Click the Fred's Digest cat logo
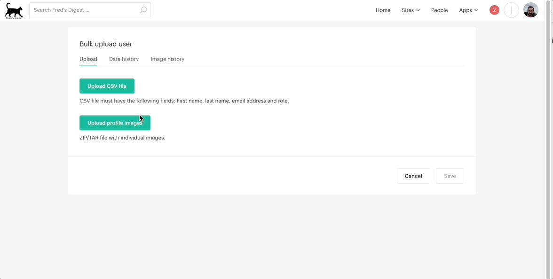553x279 pixels. click(x=14, y=10)
